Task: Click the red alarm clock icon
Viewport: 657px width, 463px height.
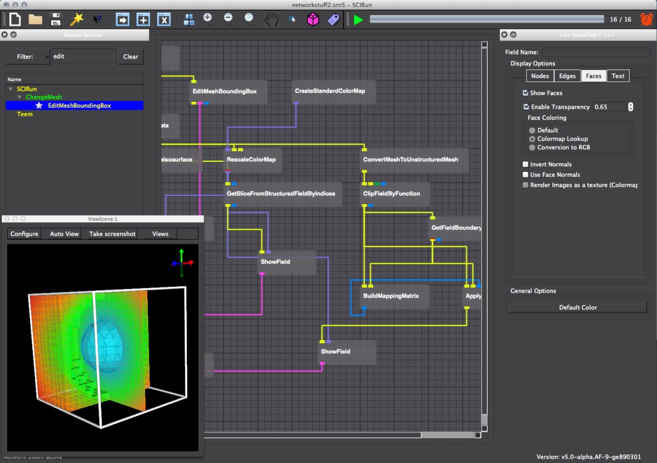Action: point(646,19)
